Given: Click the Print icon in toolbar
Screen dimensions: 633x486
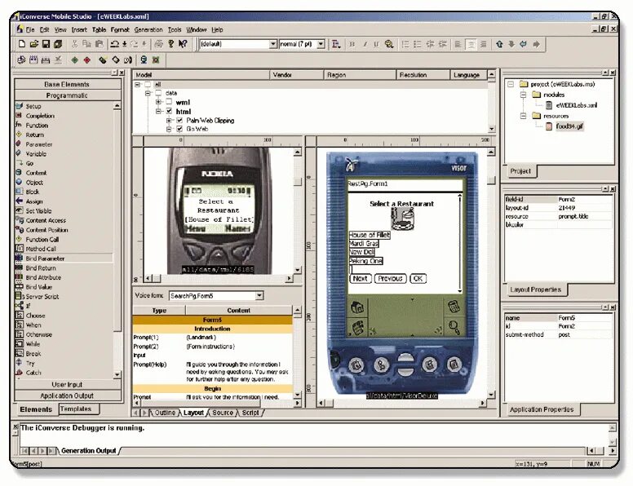Looking at the screenshot, I should pyautogui.click(x=158, y=43).
